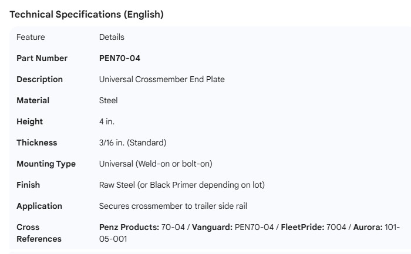Screen dimensions: 411x254
Task: Click the Height row label
Action: (29, 121)
